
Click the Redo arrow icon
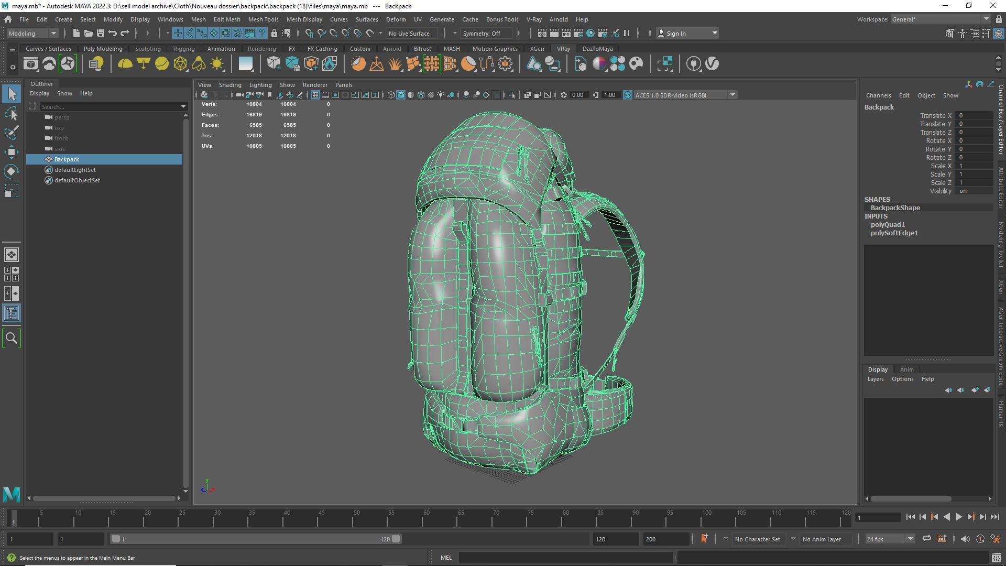coord(125,33)
